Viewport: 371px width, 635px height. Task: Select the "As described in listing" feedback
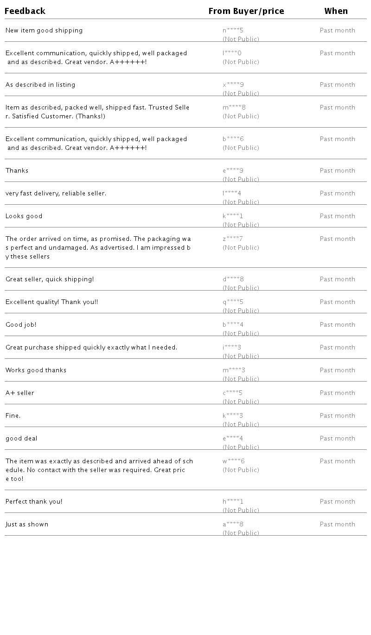[40, 85]
